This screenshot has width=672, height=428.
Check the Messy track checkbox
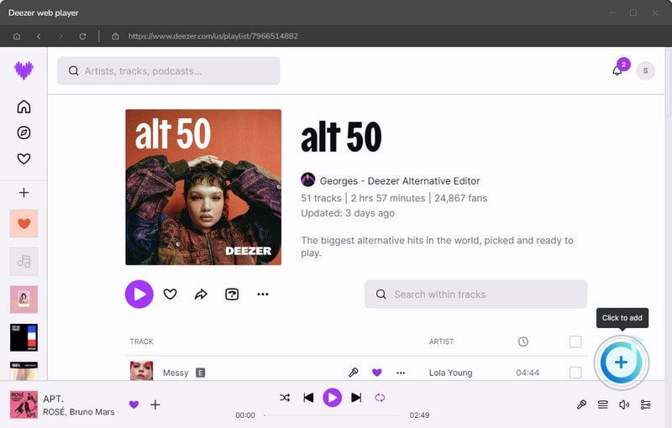[x=575, y=373]
